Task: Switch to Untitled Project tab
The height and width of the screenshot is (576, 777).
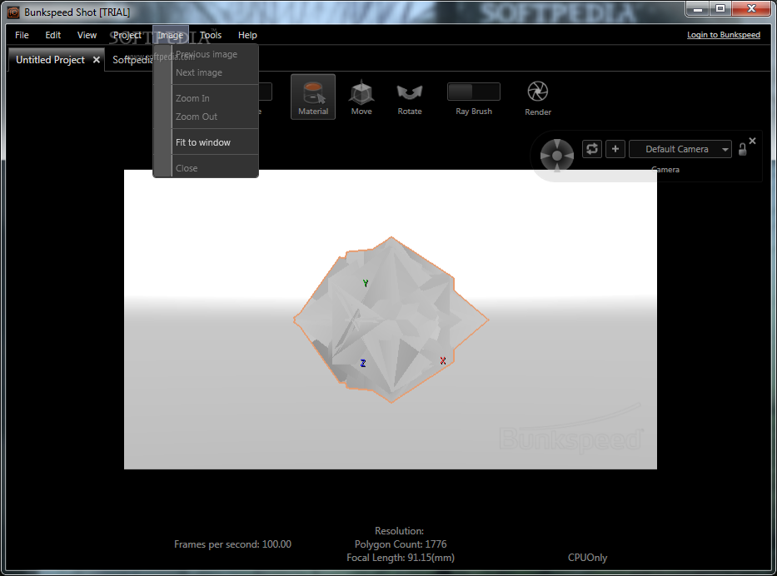Action: (x=50, y=60)
